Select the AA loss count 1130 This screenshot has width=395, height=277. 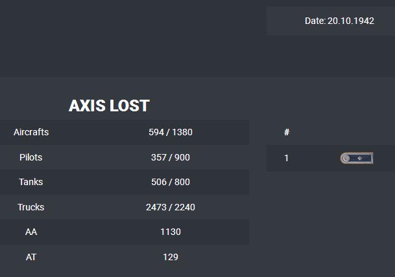click(171, 232)
